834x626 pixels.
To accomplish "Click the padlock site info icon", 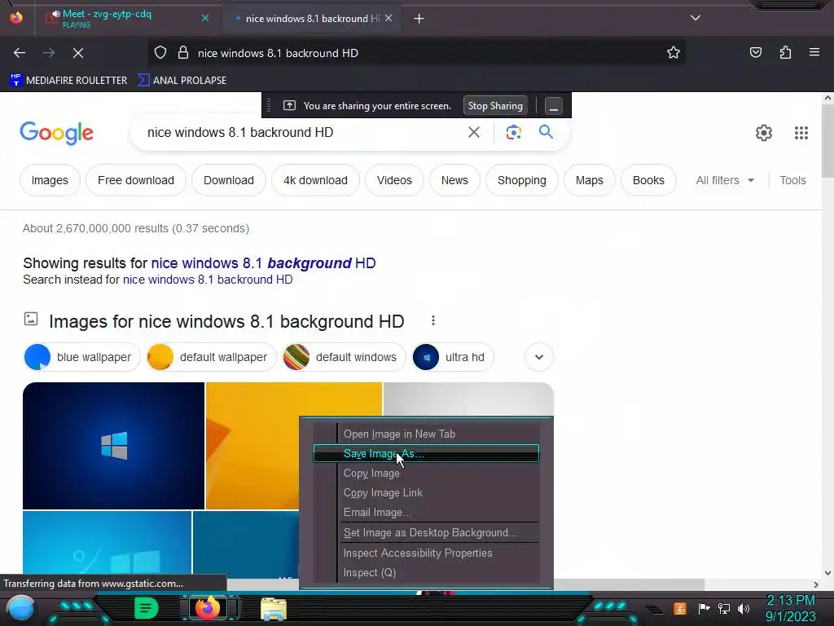I will (x=183, y=53).
